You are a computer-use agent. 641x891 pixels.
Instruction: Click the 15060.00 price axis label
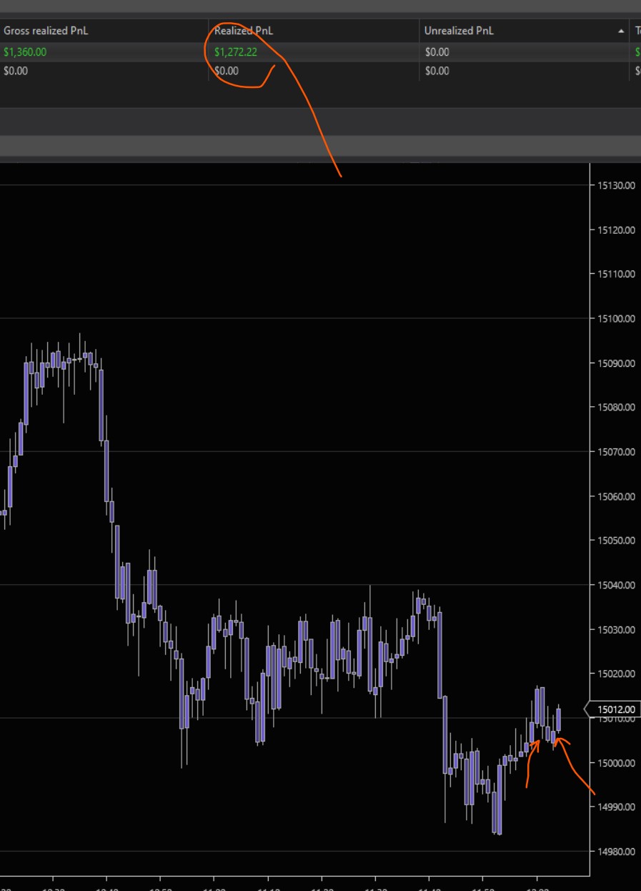615,496
